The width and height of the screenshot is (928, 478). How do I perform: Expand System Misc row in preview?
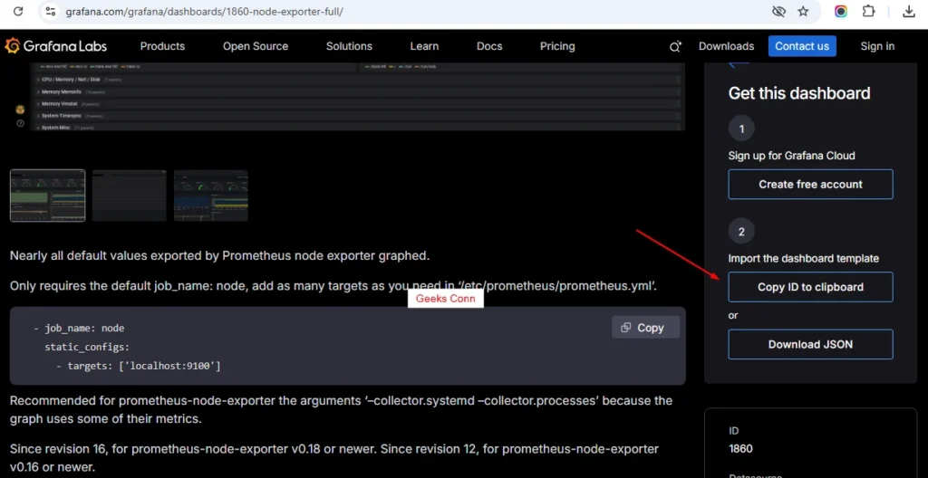click(358, 127)
